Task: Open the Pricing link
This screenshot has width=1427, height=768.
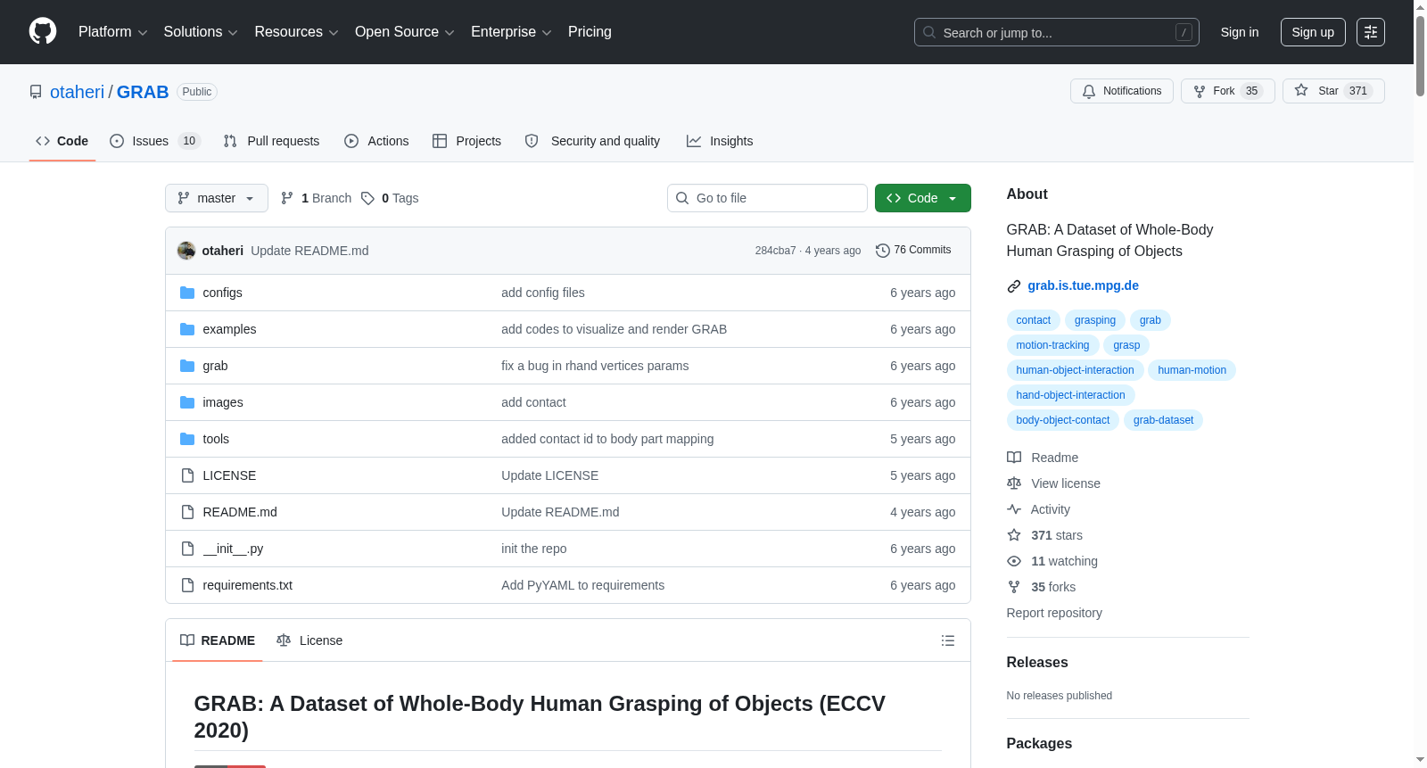Action: (x=590, y=32)
